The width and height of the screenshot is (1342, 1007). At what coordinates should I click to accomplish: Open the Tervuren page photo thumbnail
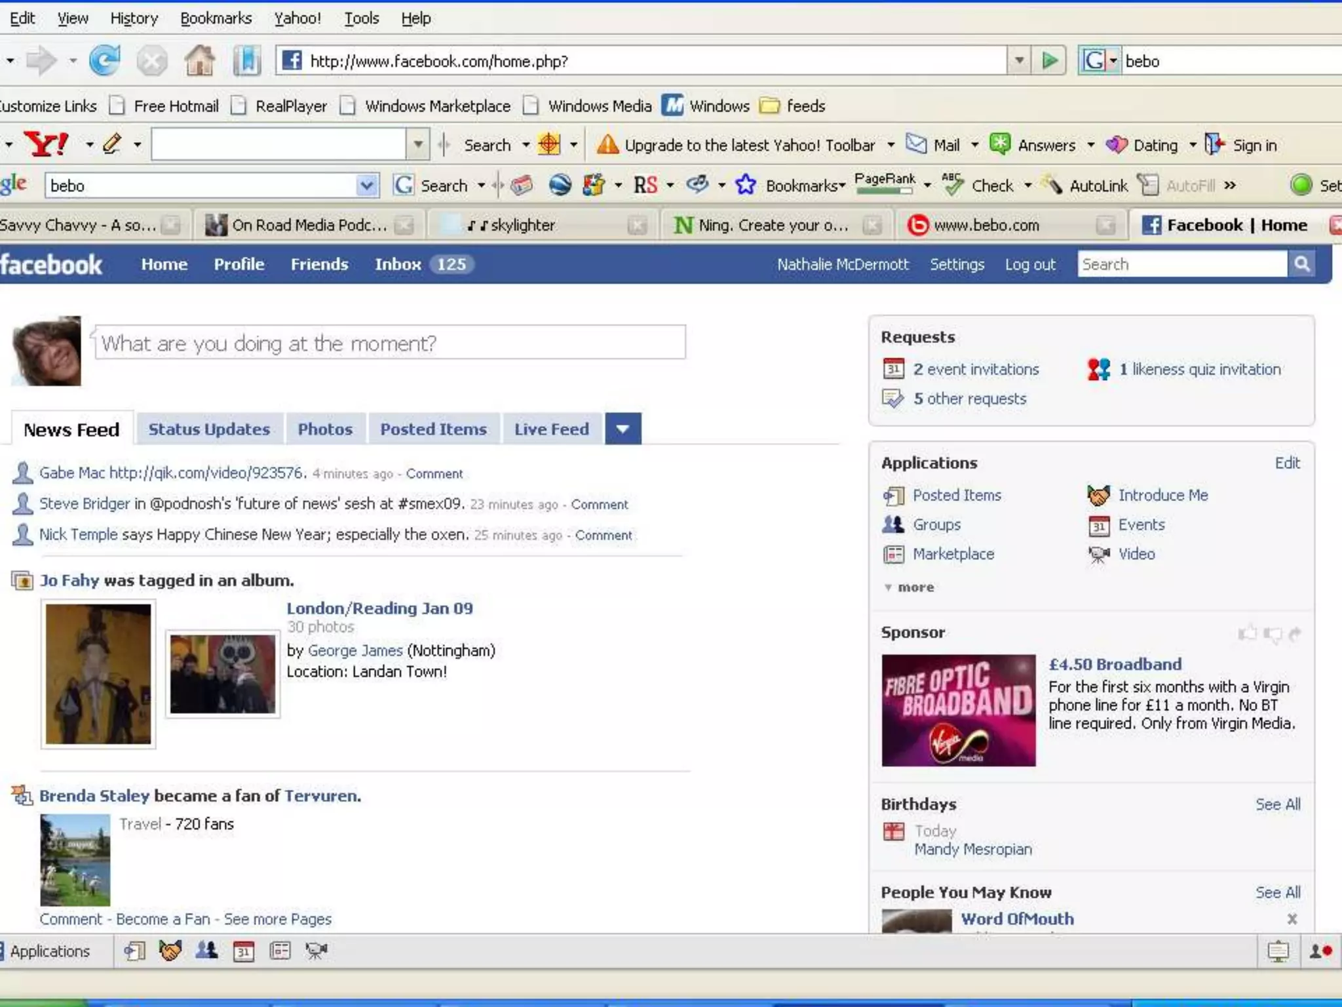[x=75, y=860]
